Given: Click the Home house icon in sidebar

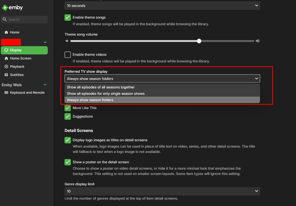Looking at the screenshot, I should [x=6, y=32].
